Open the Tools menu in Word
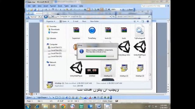The image size is (195, 109). coord(60,6)
